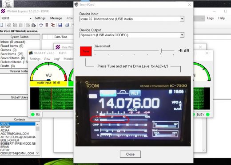Click the Drive level slider handle
231x165 pixels.
(x=161, y=51)
